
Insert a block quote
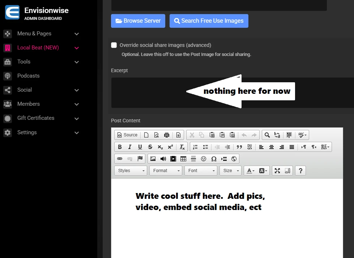click(239, 147)
